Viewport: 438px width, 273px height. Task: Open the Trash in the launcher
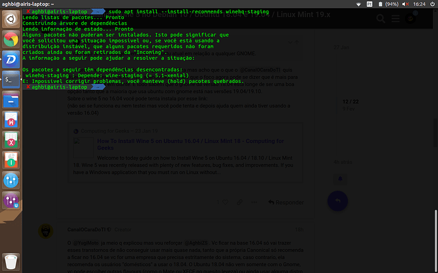[x=11, y=262]
